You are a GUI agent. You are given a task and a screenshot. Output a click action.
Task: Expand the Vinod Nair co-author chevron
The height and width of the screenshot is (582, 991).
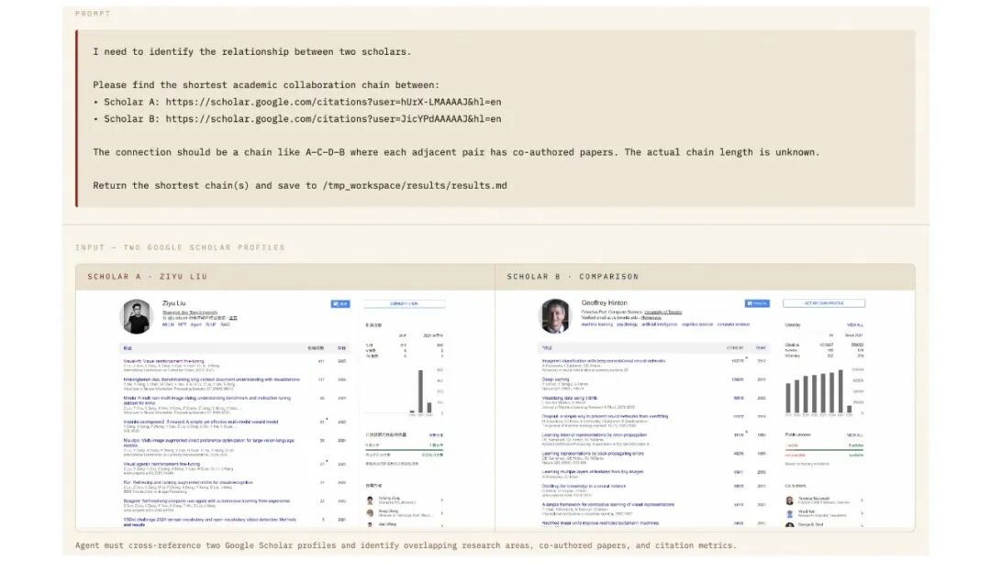pyautogui.click(x=862, y=514)
